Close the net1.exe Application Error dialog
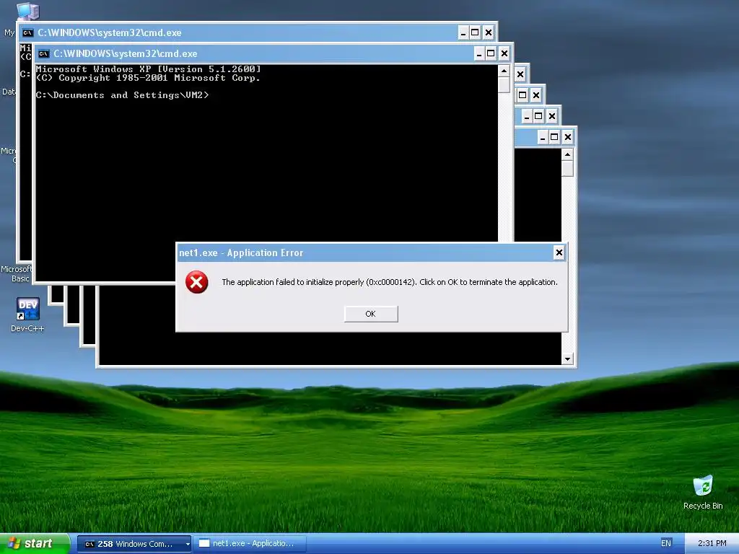 559,252
